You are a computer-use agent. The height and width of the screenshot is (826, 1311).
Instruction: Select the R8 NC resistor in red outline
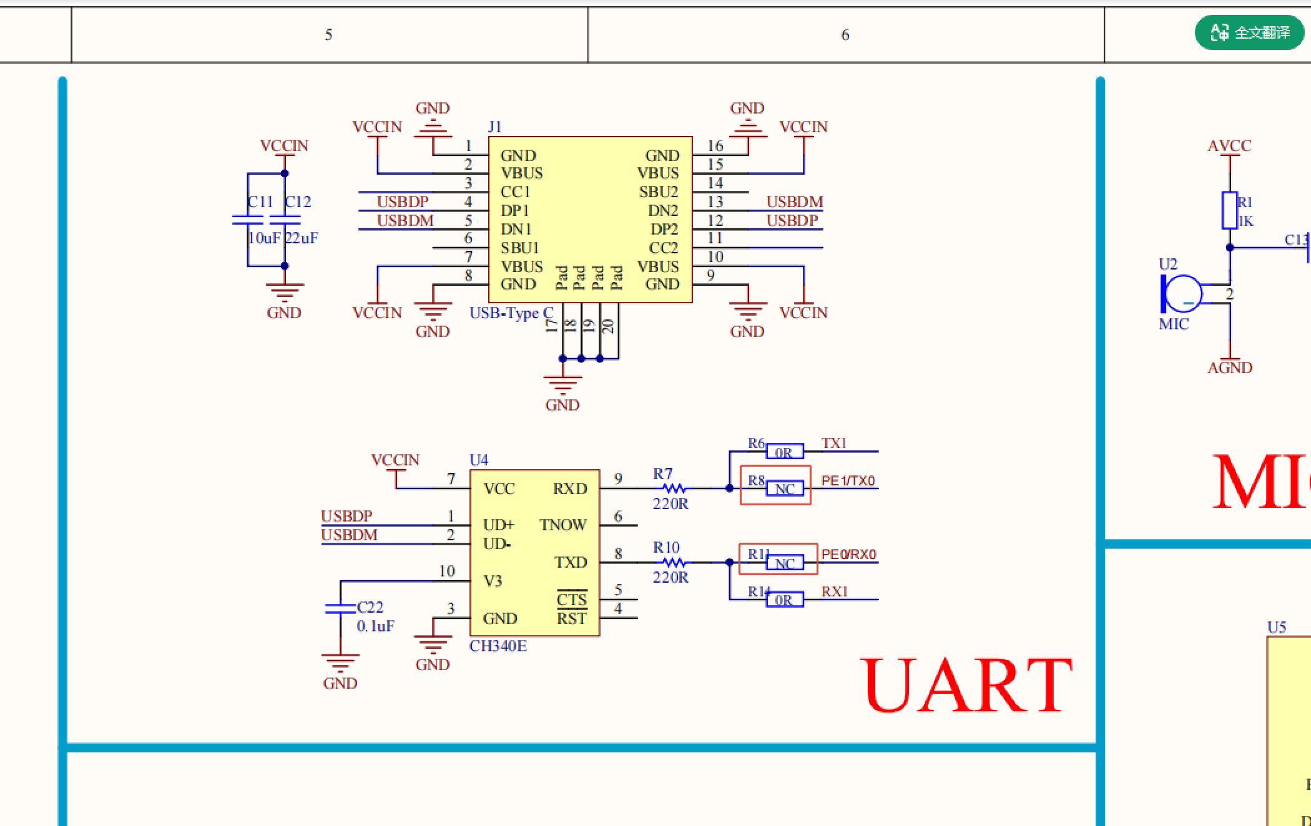point(784,488)
